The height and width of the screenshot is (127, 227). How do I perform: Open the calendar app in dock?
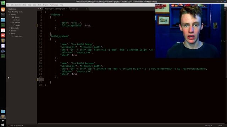3,30
